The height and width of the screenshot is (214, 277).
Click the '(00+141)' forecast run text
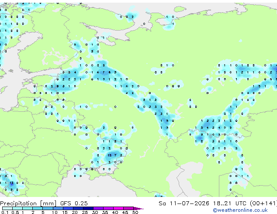(x=263, y=204)
